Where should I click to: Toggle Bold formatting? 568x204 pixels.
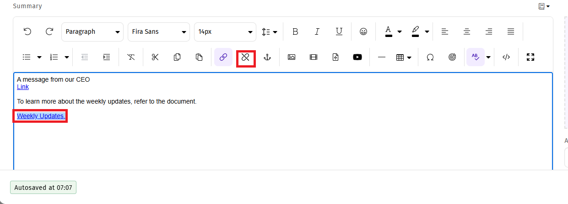(x=295, y=31)
